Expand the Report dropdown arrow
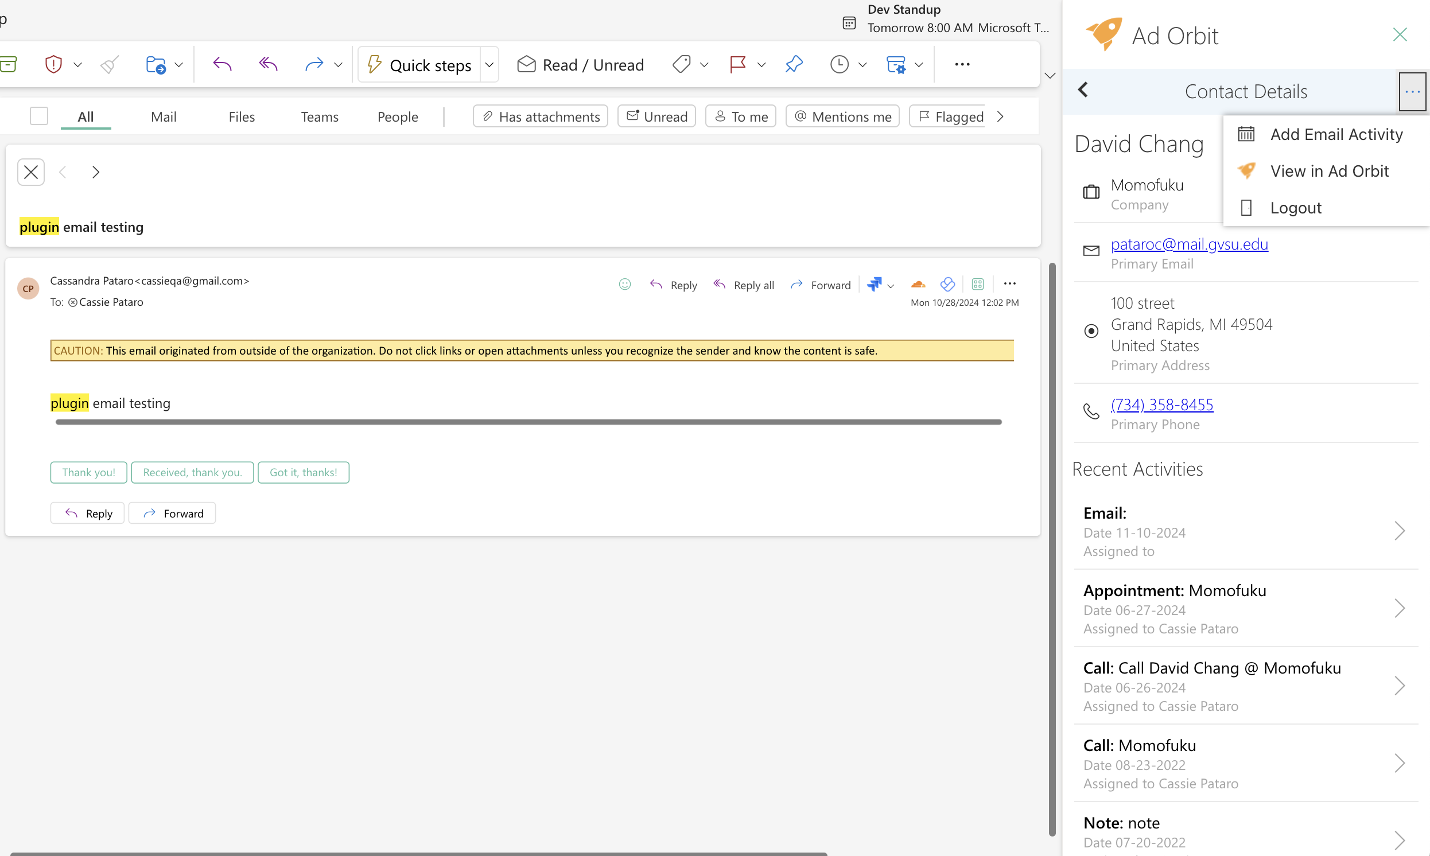The width and height of the screenshot is (1430, 856). [77, 65]
